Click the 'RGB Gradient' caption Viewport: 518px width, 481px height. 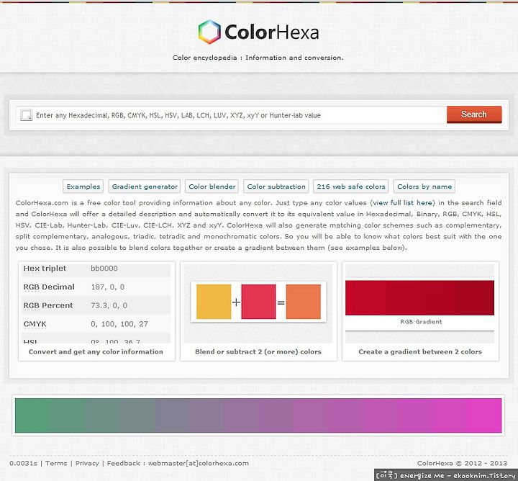(421, 322)
